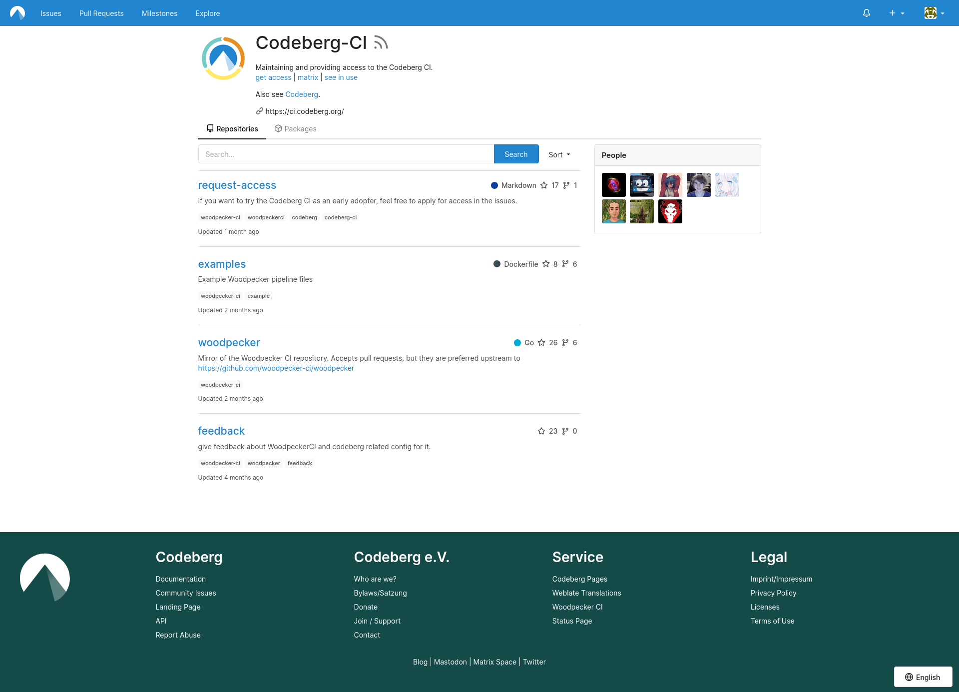Open the Mastodon footer link
959x692 pixels.
point(450,662)
